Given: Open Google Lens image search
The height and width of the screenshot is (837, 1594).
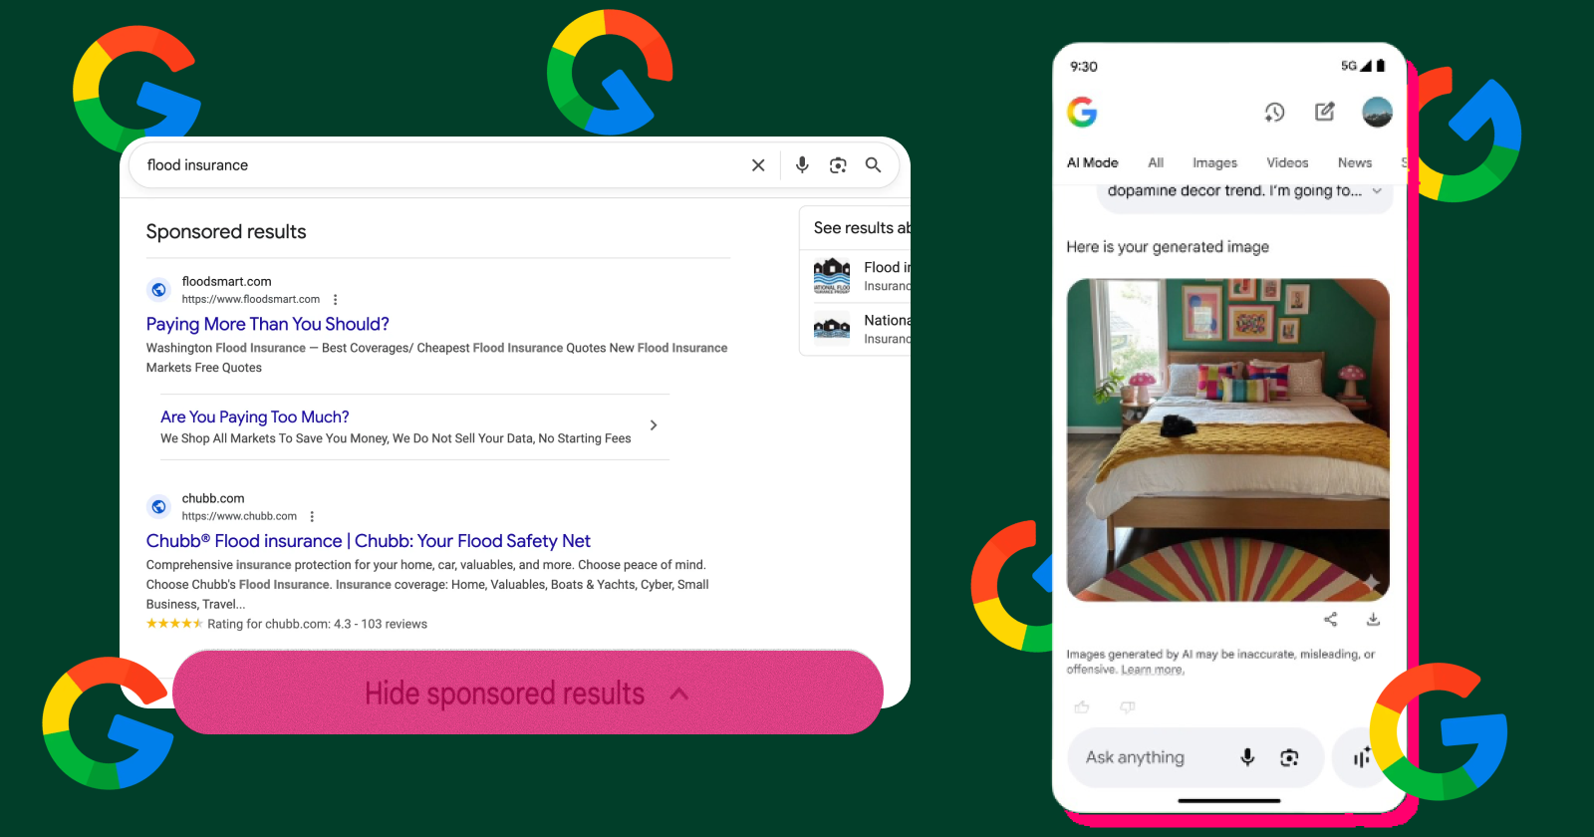Looking at the screenshot, I should (x=838, y=165).
